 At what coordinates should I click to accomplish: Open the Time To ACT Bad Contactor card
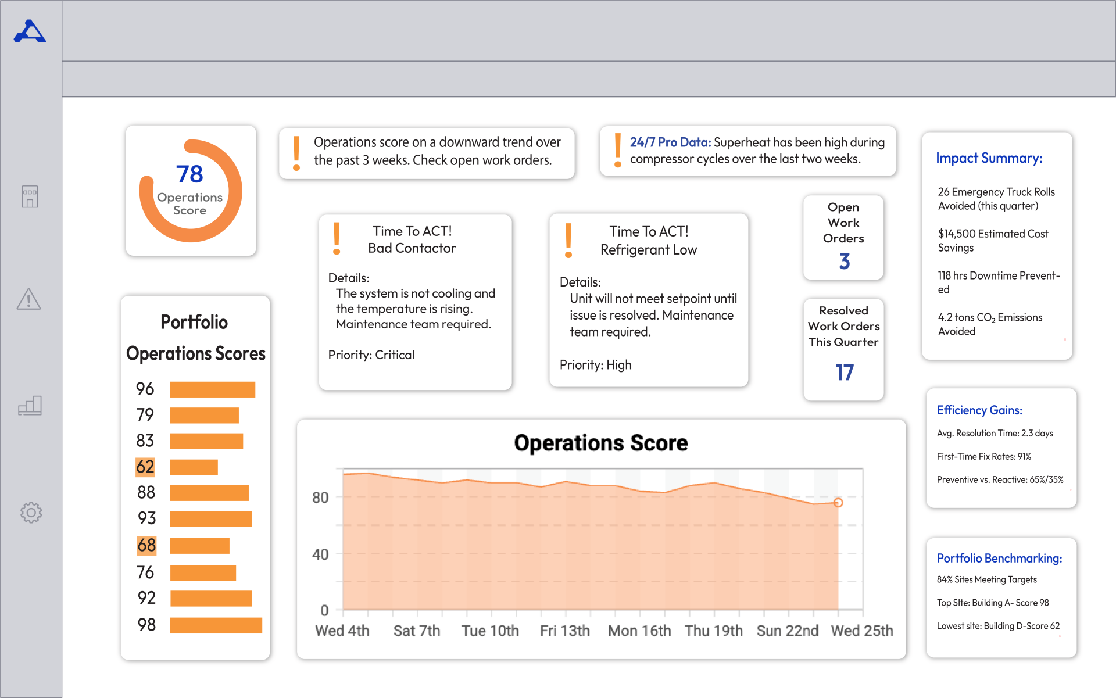coord(414,302)
